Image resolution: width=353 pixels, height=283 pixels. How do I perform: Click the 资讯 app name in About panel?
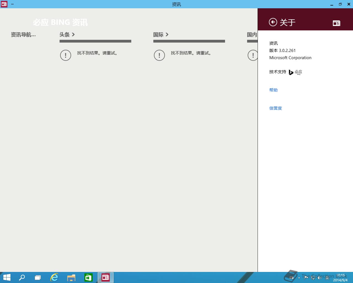(x=274, y=43)
